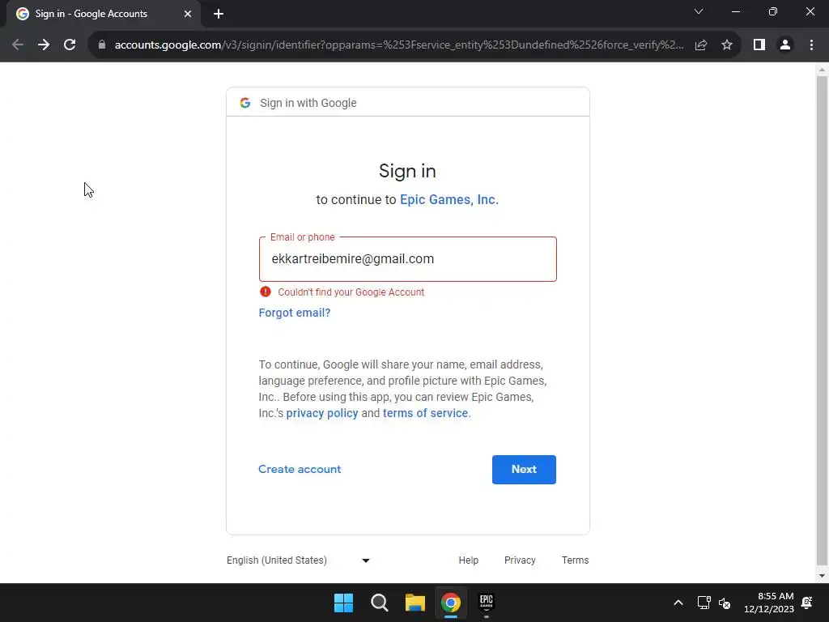This screenshot has width=829, height=622.
Task: Click the page vertical scrollbar
Action: 822,321
